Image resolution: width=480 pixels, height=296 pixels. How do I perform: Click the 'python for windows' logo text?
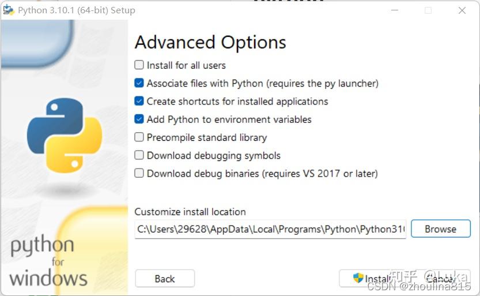(48, 261)
